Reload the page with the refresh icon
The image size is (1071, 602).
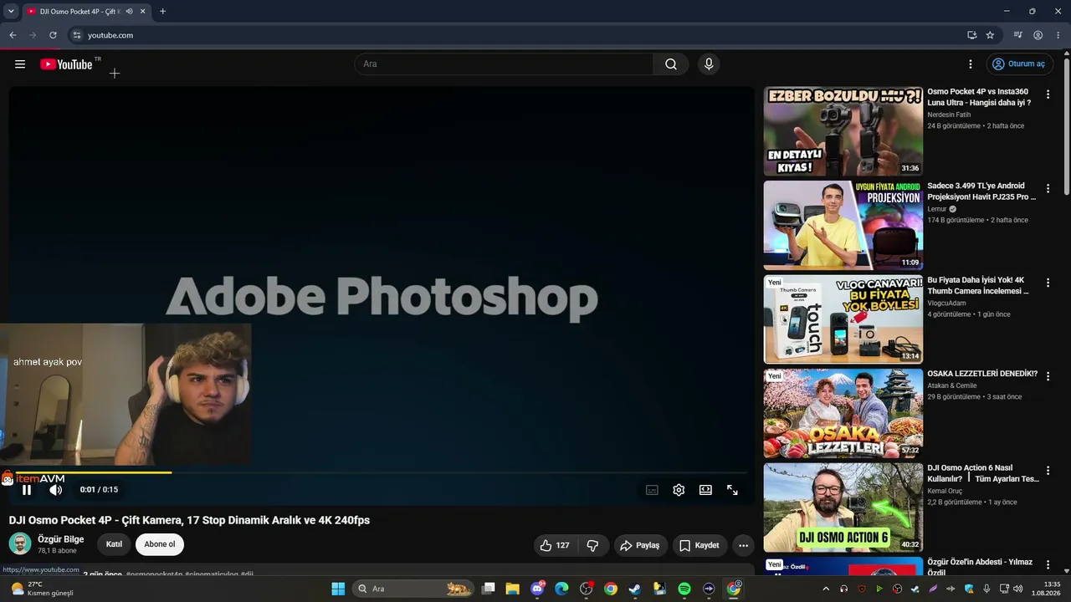[x=53, y=35]
